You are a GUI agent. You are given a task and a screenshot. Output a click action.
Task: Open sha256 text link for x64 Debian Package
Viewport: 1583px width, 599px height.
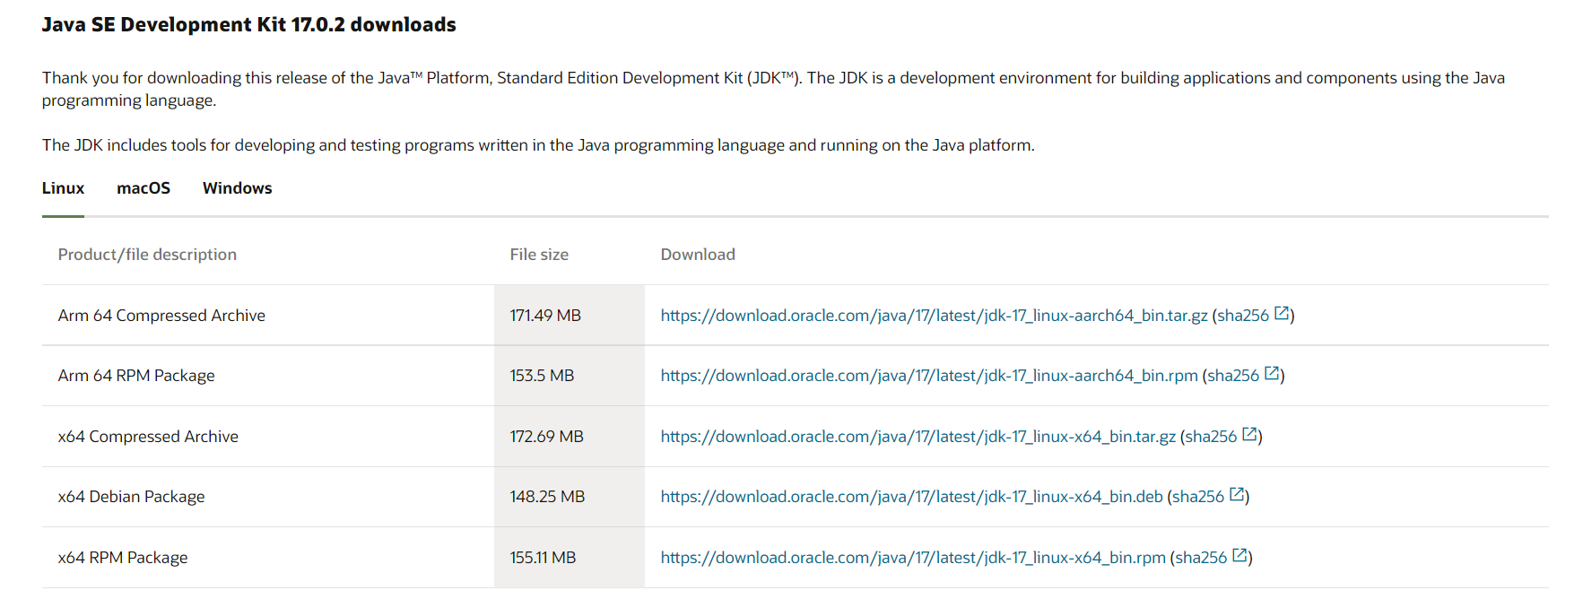click(1197, 497)
